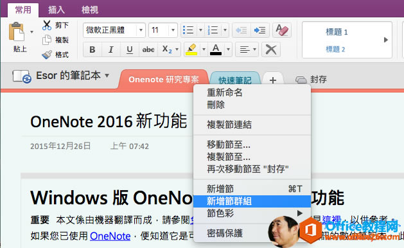Viewport: 404px width, 248px height.
Task: Click the Delete X icon
Action: [271, 49]
